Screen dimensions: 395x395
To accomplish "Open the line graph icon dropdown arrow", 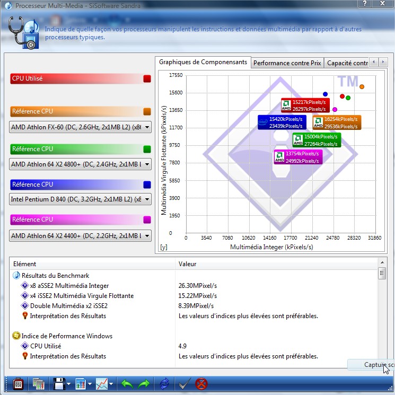I will (111, 384).
